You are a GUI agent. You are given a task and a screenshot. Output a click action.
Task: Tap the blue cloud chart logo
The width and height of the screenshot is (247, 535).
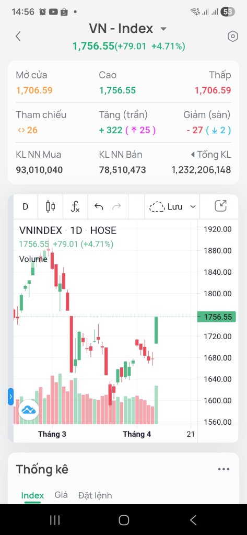tap(29, 410)
